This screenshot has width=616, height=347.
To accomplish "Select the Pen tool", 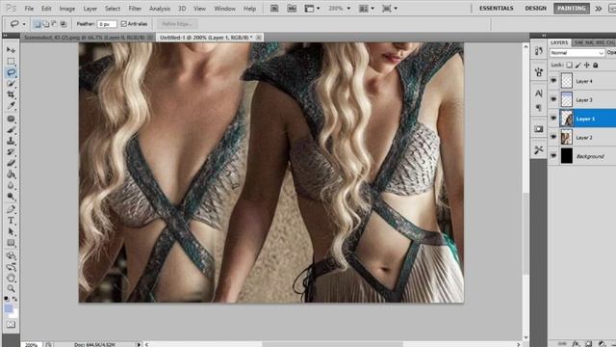I will pos(11,209).
